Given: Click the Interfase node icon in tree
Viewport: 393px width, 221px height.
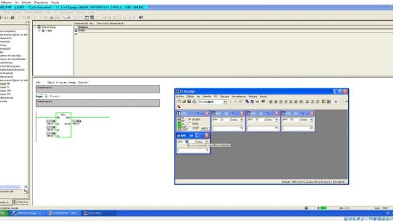Looking at the screenshot, I should point(39,27).
